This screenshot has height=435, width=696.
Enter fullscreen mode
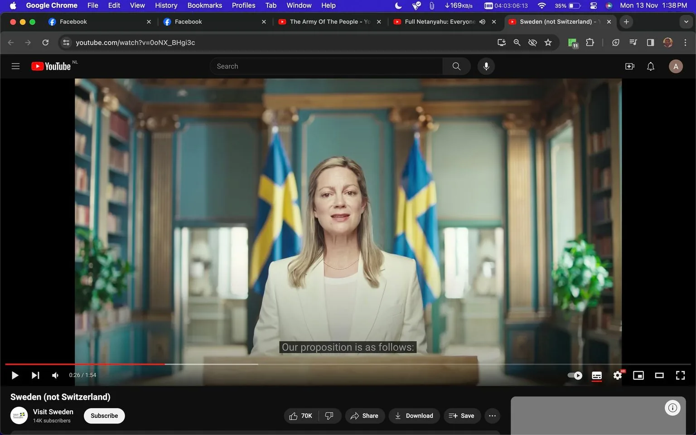point(680,375)
